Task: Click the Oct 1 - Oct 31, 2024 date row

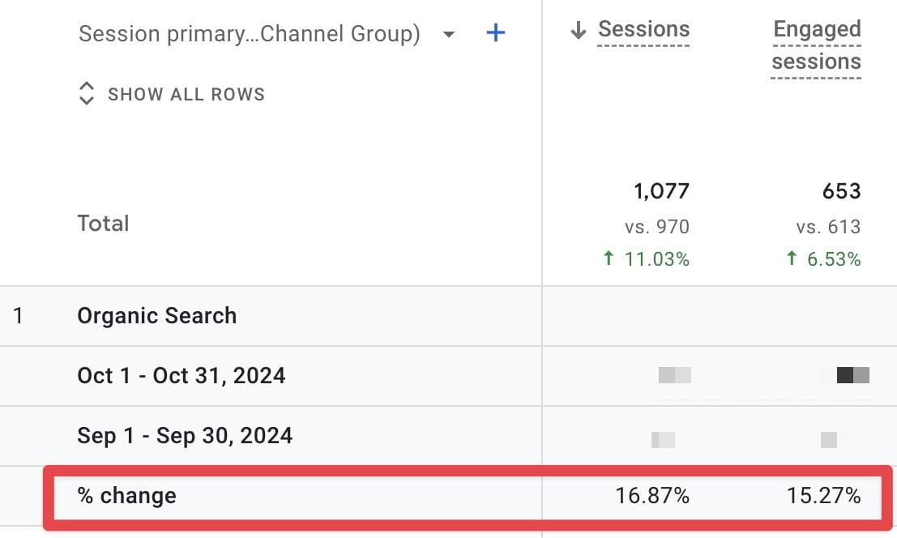Action: point(182,375)
